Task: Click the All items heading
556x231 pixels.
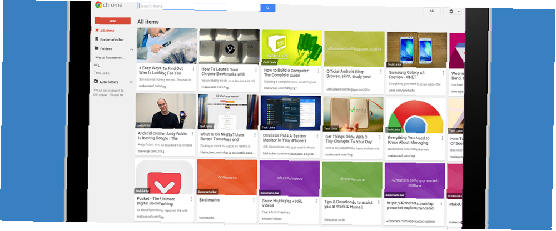Action: click(x=148, y=22)
